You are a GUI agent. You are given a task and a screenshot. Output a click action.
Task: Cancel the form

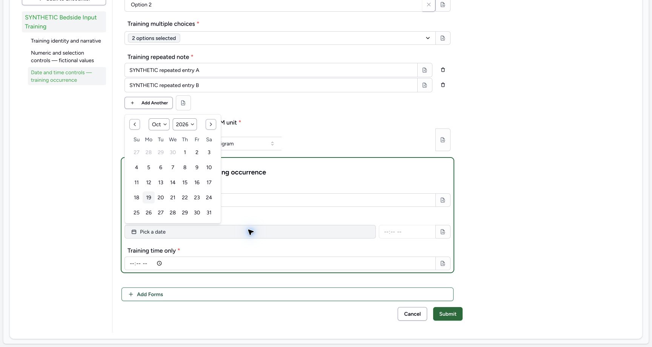coord(412,314)
